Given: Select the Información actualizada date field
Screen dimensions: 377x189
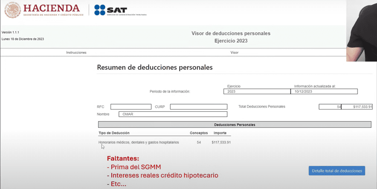Looking at the screenshot, I should point(324,91).
